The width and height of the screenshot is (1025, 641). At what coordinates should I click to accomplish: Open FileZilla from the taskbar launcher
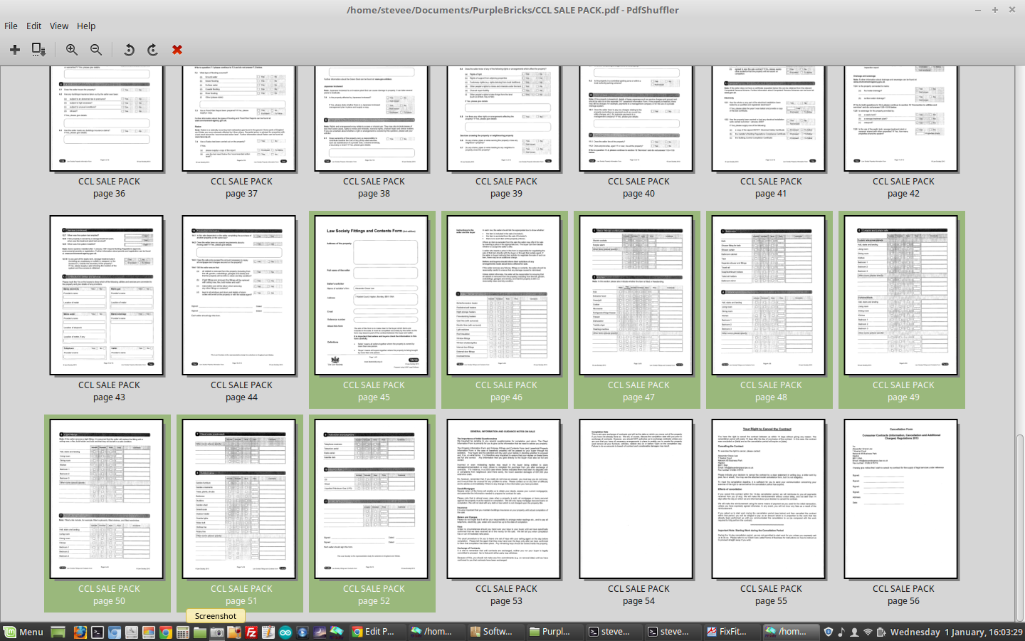tap(251, 632)
